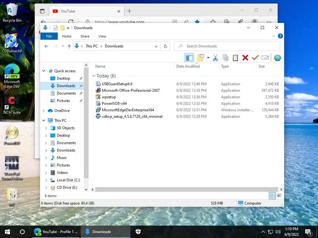The height and width of the screenshot is (238, 318).
Task: Click the Search Downloads field
Action: tap(227, 46)
